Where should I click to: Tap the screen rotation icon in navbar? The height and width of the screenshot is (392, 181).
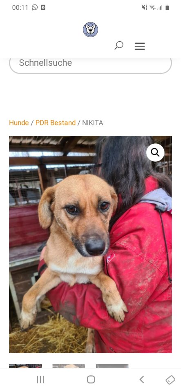[x=170, y=380]
